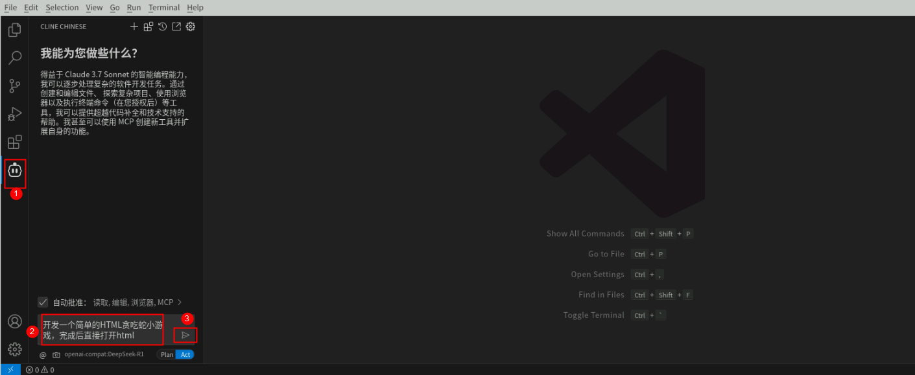Open the View menu
Screen dimensions: 915x375
pos(94,8)
